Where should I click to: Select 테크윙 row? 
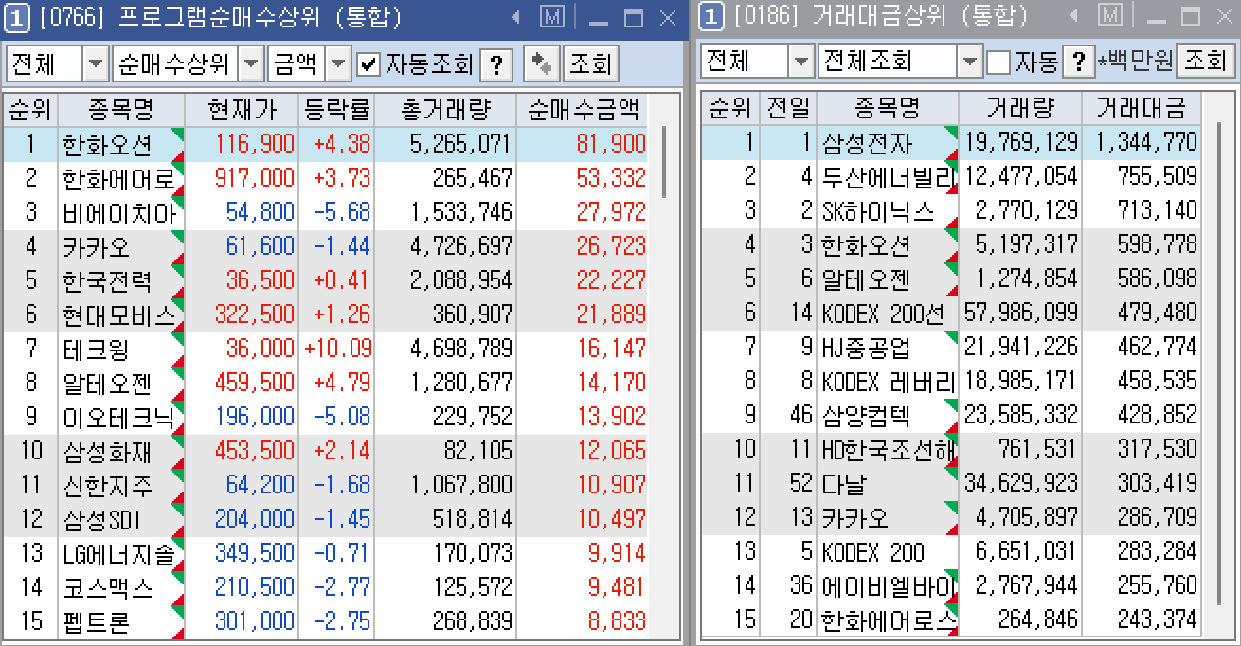click(x=325, y=349)
